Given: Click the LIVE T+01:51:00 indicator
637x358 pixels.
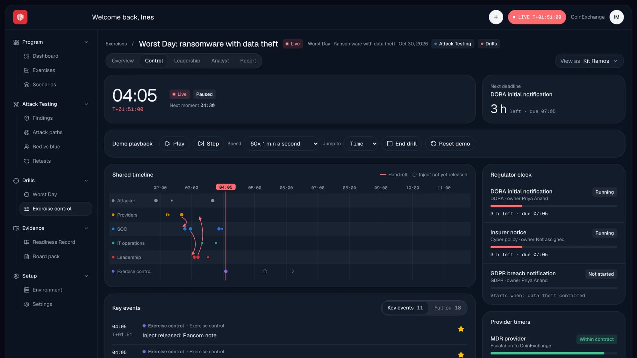Looking at the screenshot, I should 537,17.
